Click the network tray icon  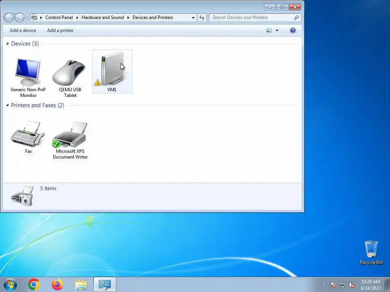pos(342,285)
